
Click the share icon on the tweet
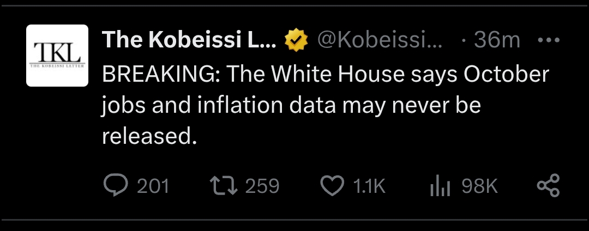tap(548, 186)
